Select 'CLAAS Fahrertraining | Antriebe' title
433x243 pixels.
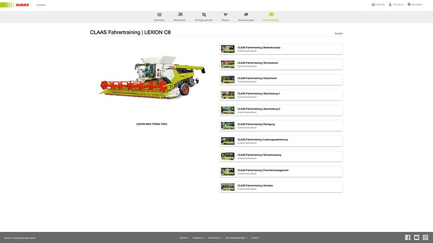coord(255,185)
